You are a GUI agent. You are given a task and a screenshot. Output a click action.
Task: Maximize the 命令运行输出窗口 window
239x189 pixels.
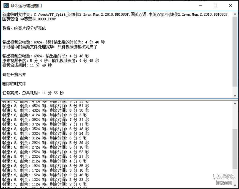click(x=215, y=6)
